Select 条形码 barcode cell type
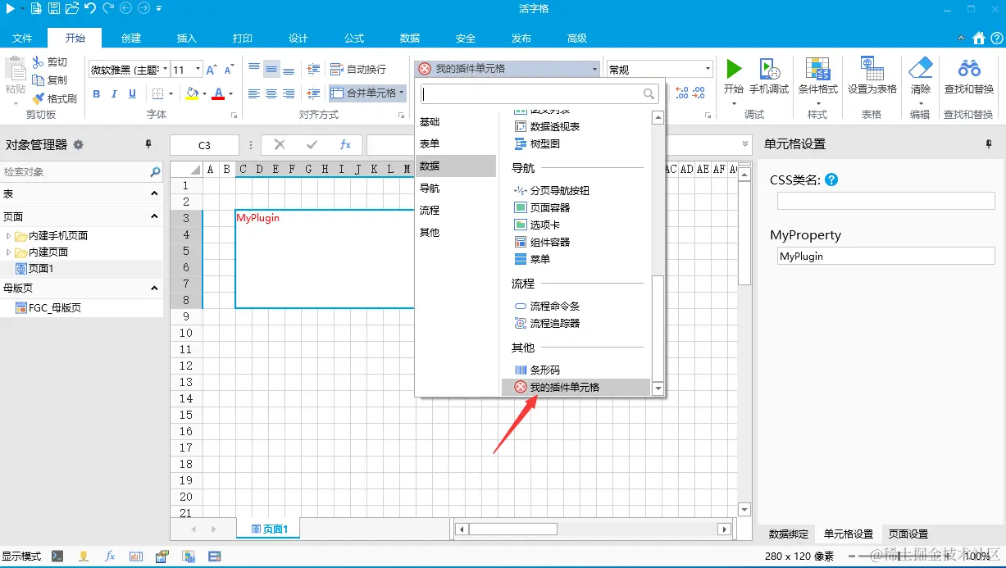1006x568 pixels. [537, 370]
